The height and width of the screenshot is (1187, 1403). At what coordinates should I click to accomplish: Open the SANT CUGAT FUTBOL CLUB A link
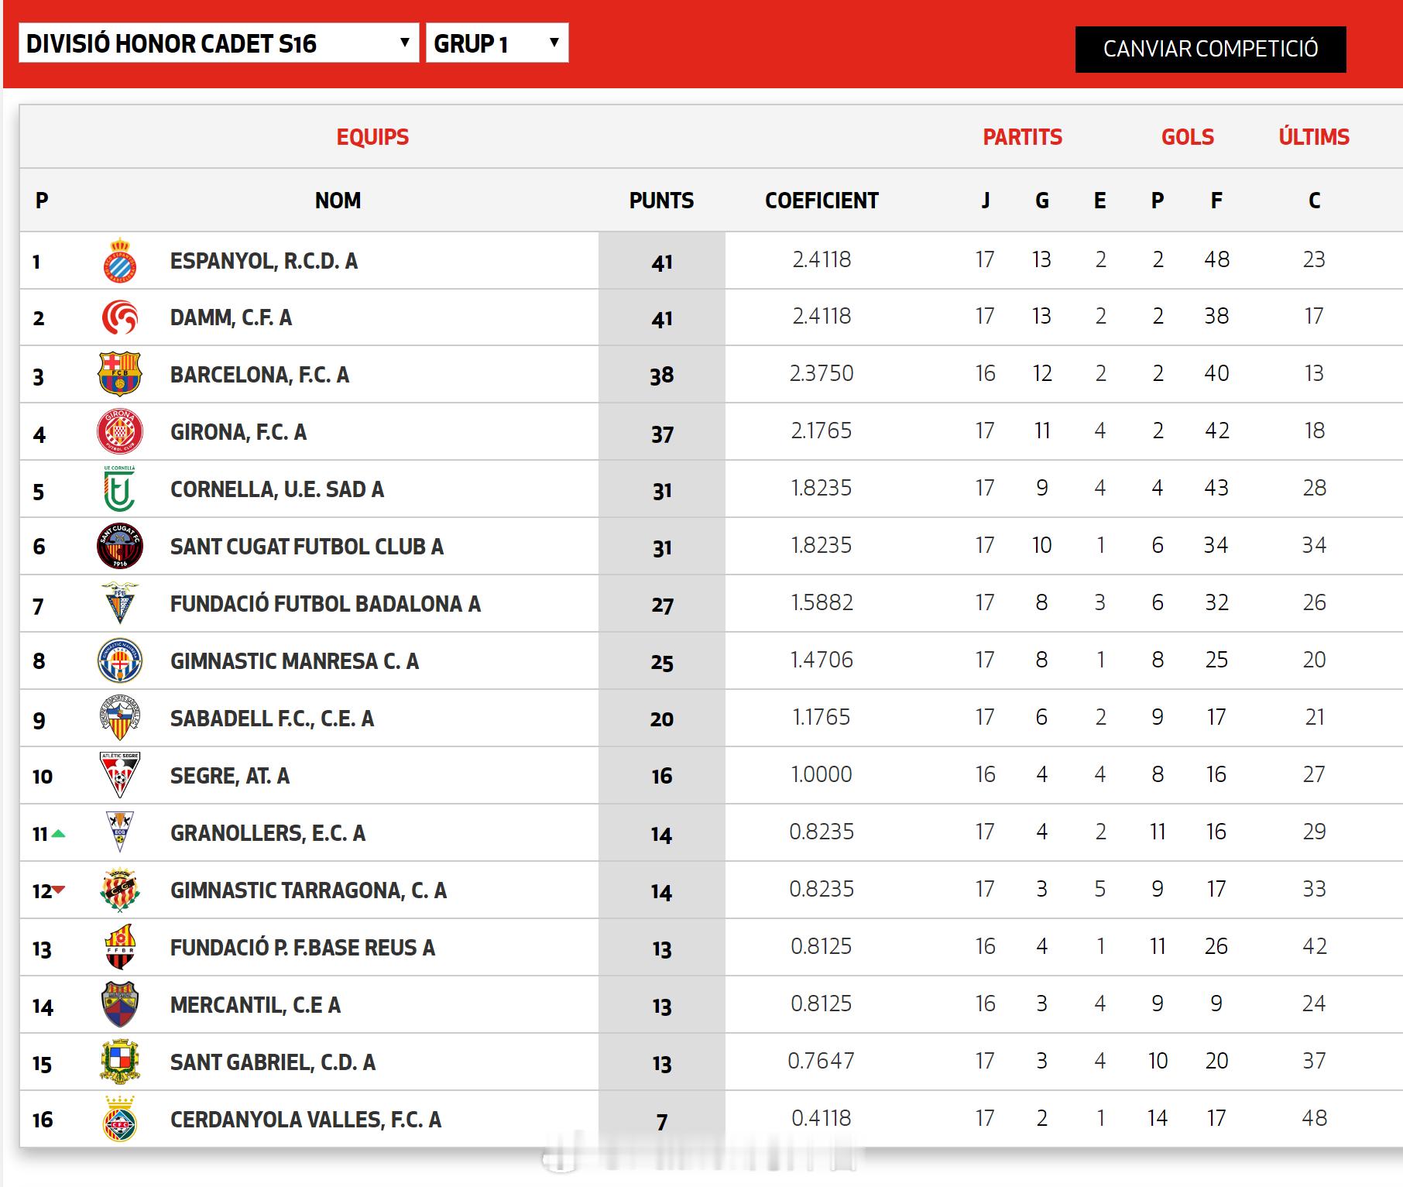pos(307,547)
